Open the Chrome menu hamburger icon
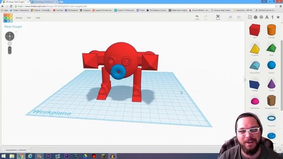 [x=281, y=6]
